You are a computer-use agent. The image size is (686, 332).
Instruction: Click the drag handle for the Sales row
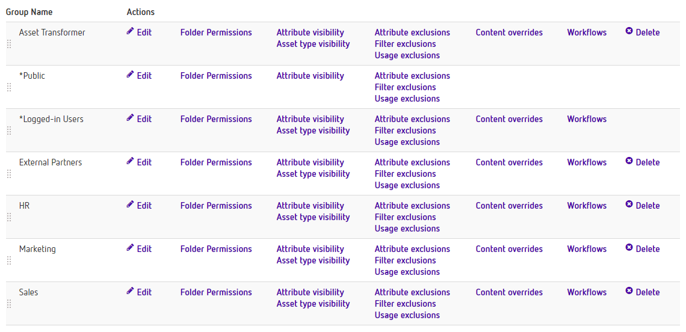coord(9,304)
